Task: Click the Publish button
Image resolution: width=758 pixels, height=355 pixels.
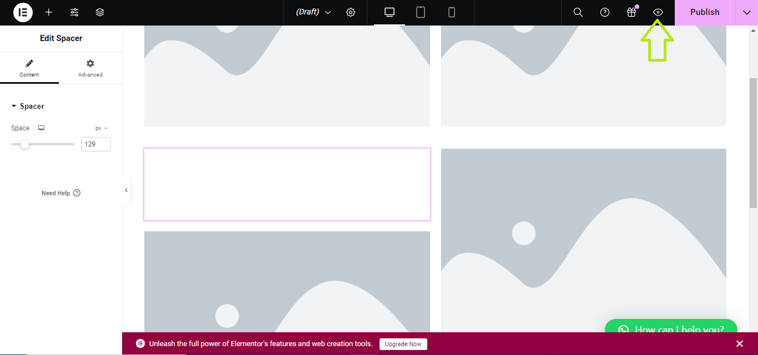Action: tap(705, 12)
